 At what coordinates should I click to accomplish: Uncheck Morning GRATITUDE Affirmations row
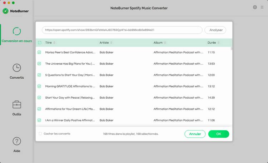[39, 86]
